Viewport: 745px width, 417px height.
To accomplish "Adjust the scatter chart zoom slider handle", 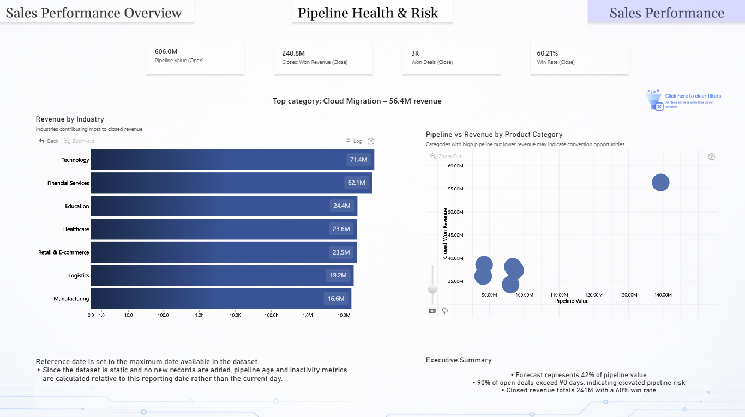I will 432,288.
